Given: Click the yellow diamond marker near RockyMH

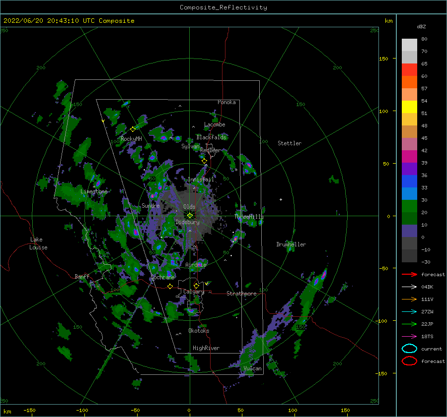Looking at the screenshot, I should pyautogui.click(x=133, y=129).
